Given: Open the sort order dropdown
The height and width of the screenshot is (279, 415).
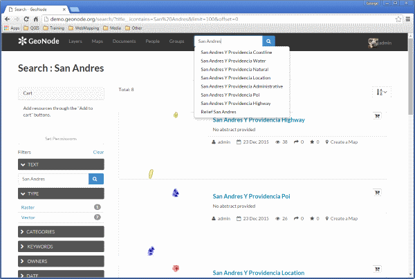Looking at the screenshot, I should (x=381, y=92).
